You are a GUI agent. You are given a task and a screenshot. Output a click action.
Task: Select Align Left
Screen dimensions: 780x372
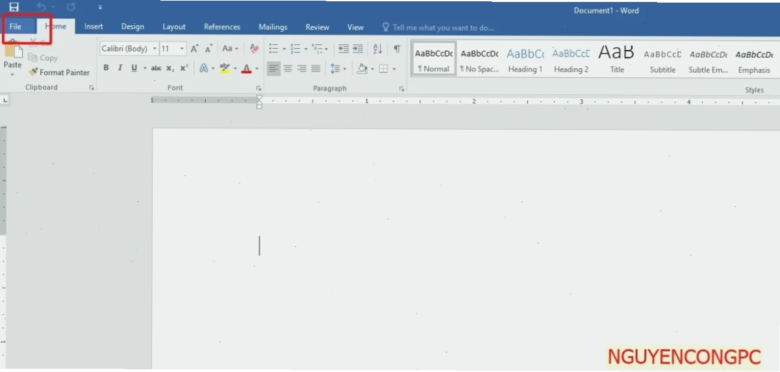point(273,68)
